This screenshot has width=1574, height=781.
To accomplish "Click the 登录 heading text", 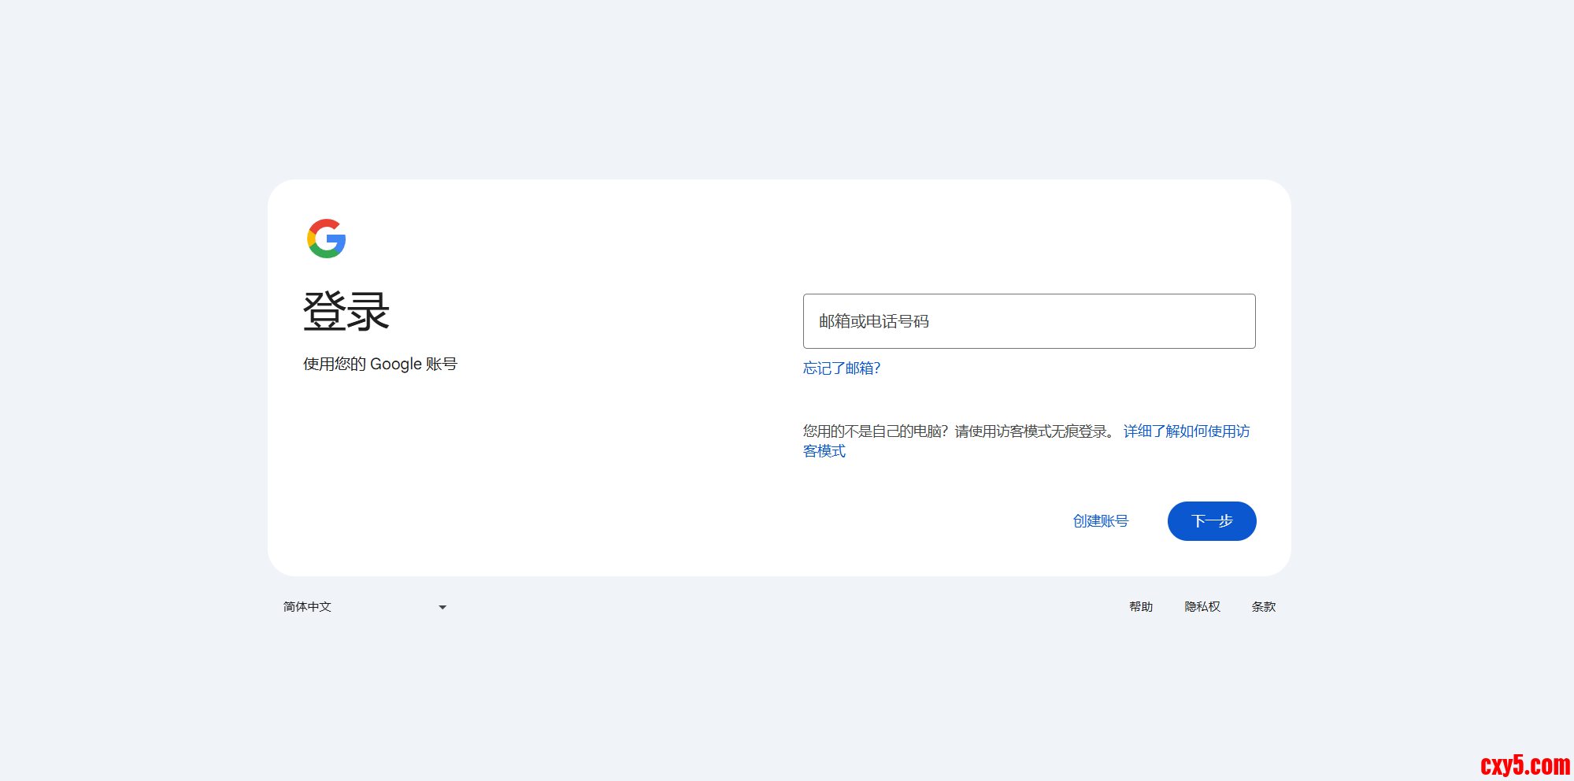I will coord(346,312).
